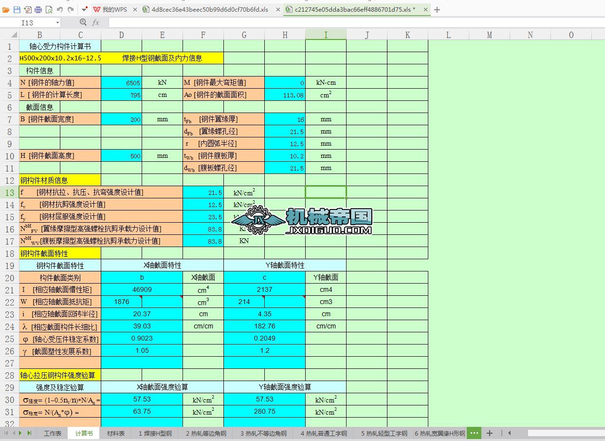
Task: Click the fx insert function icon
Action: pos(96,22)
